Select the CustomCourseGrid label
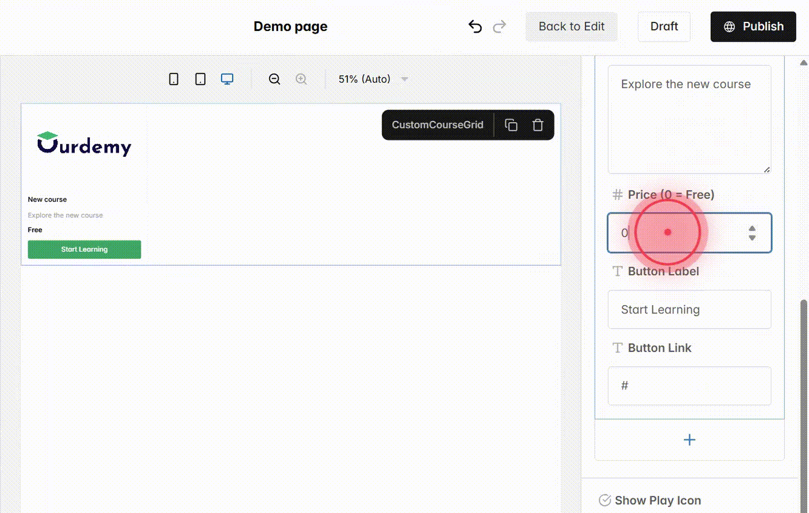809x513 pixels. [x=437, y=125]
